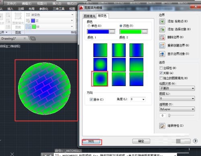The image size is (201, 156).
Task: Open the ribbon green gradient color dropdown
Action: point(72,27)
